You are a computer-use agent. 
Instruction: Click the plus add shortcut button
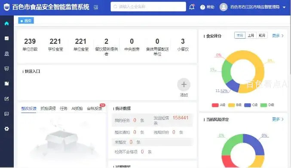(x=184, y=85)
